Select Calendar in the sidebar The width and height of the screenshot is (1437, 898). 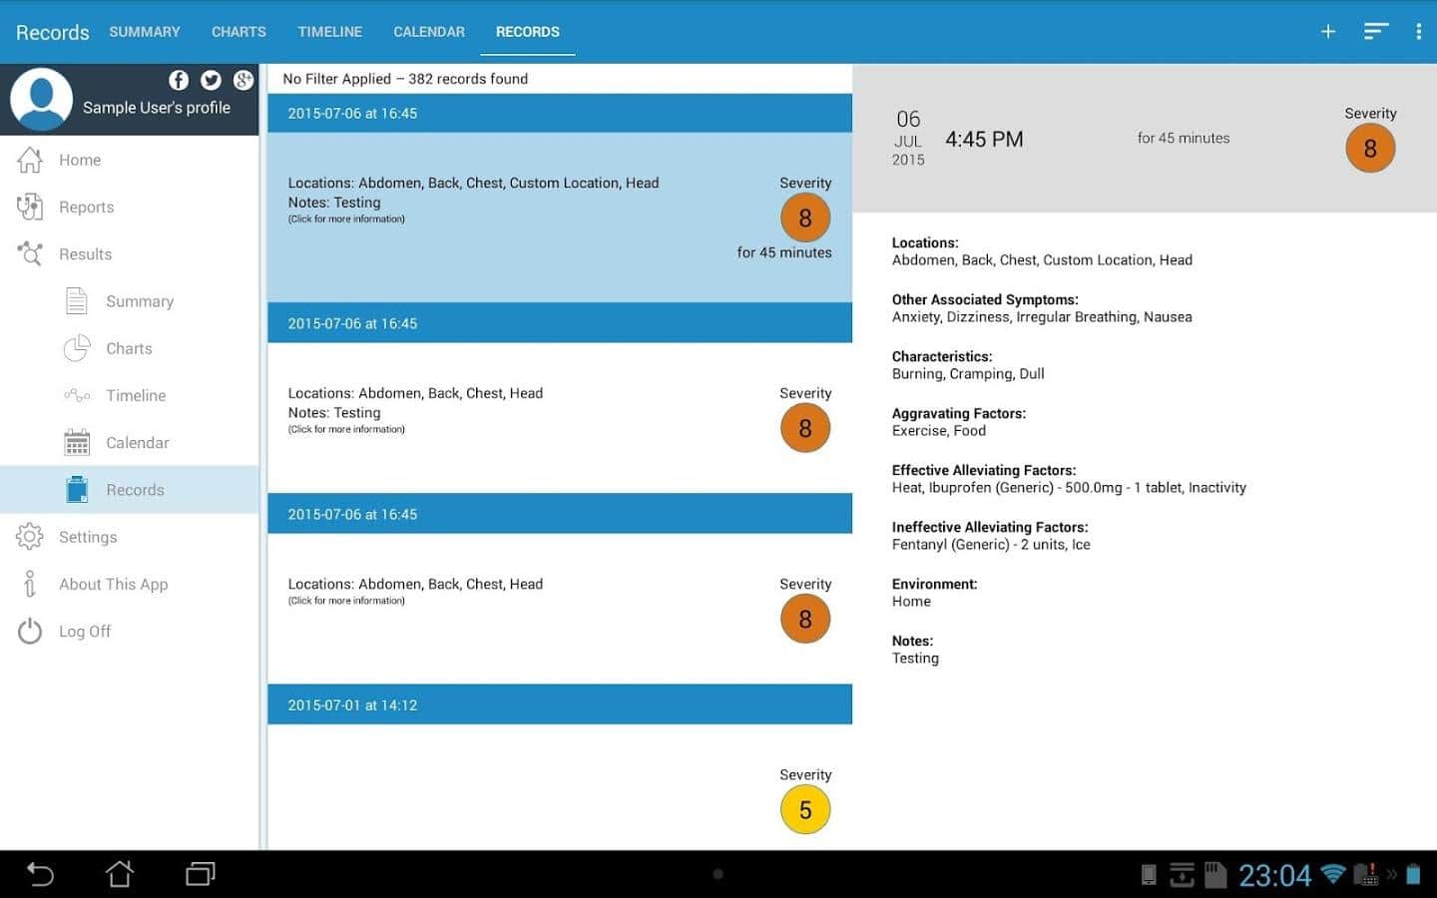pyautogui.click(x=137, y=443)
